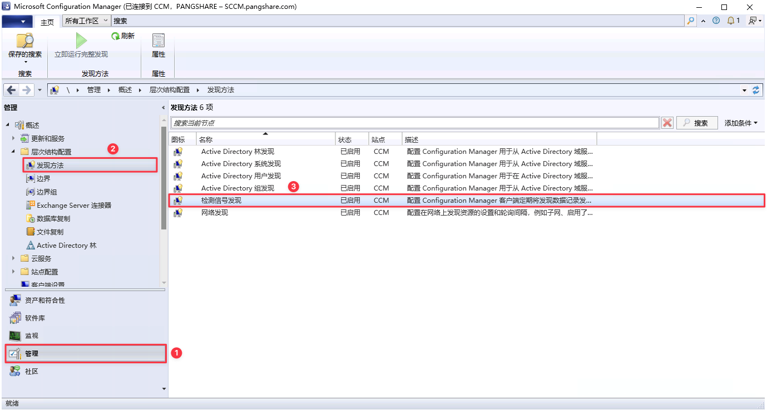The height and width of the screenshot is (410, 767).
Task: Open the 属性 properties sheet icon
Action: [159, 41]
